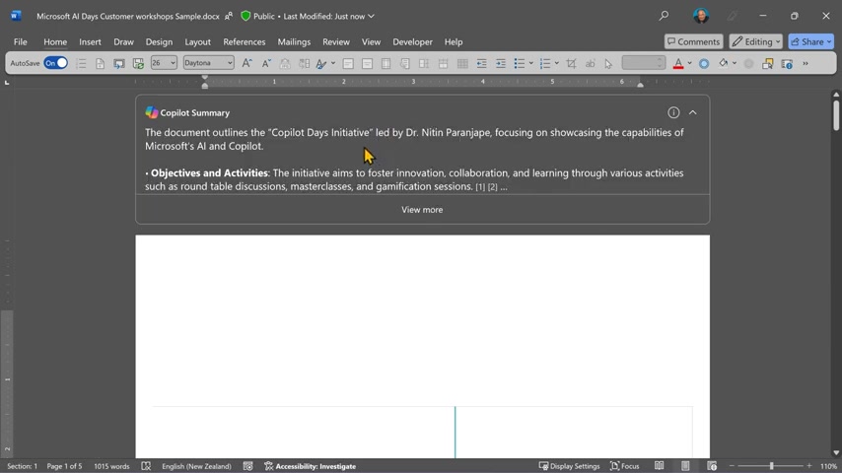
Task: Click the Decrease Font Size icon
Action: (x=266, y=63)
